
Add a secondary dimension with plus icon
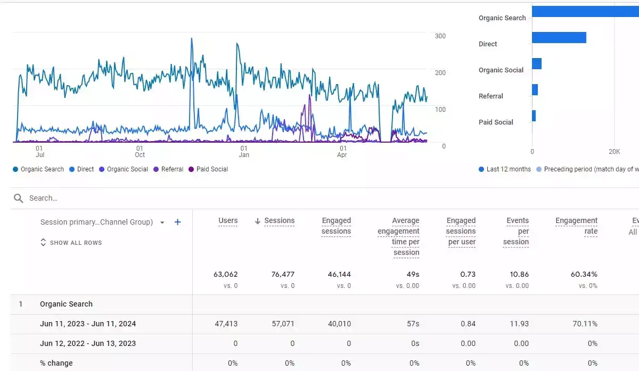click(178, 222)
